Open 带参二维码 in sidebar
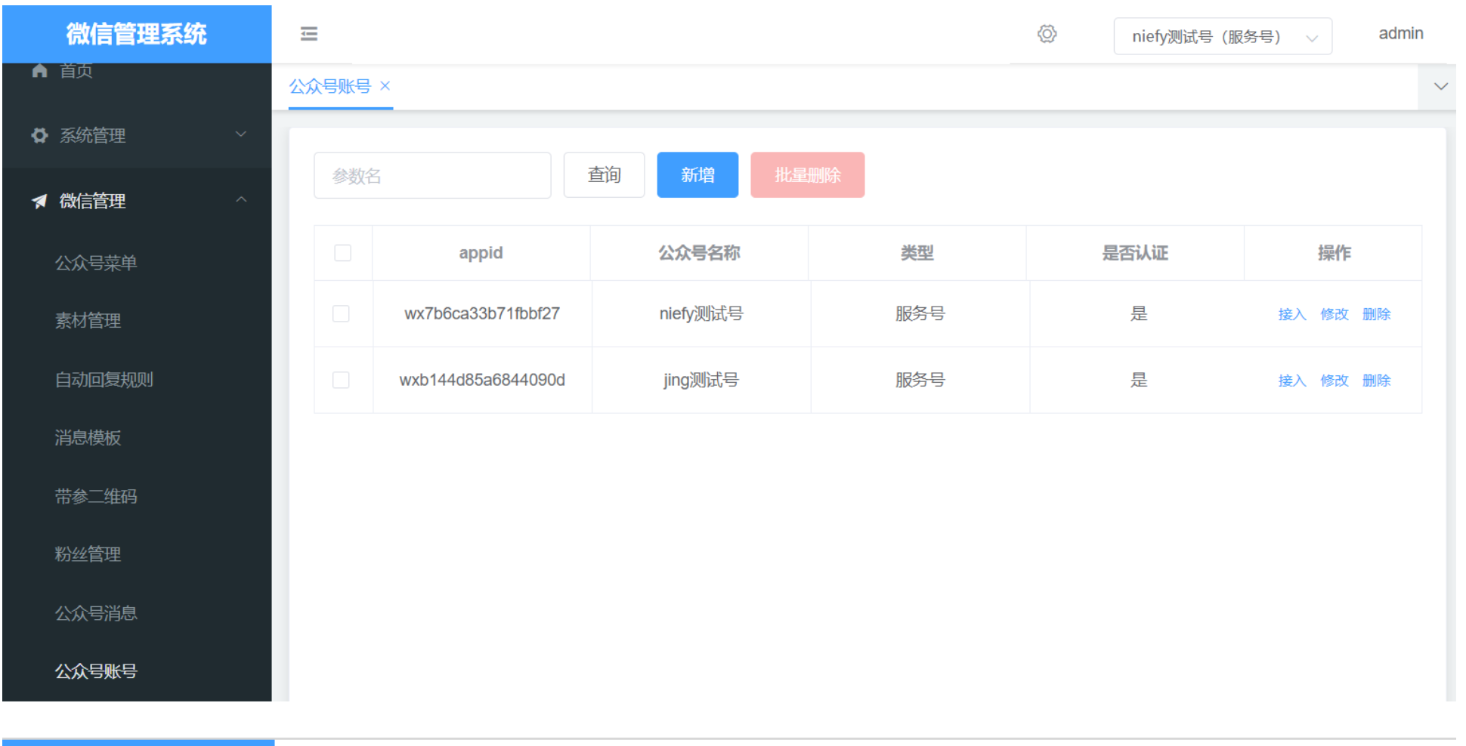The image size is (1466, 746). click(96, 496)
